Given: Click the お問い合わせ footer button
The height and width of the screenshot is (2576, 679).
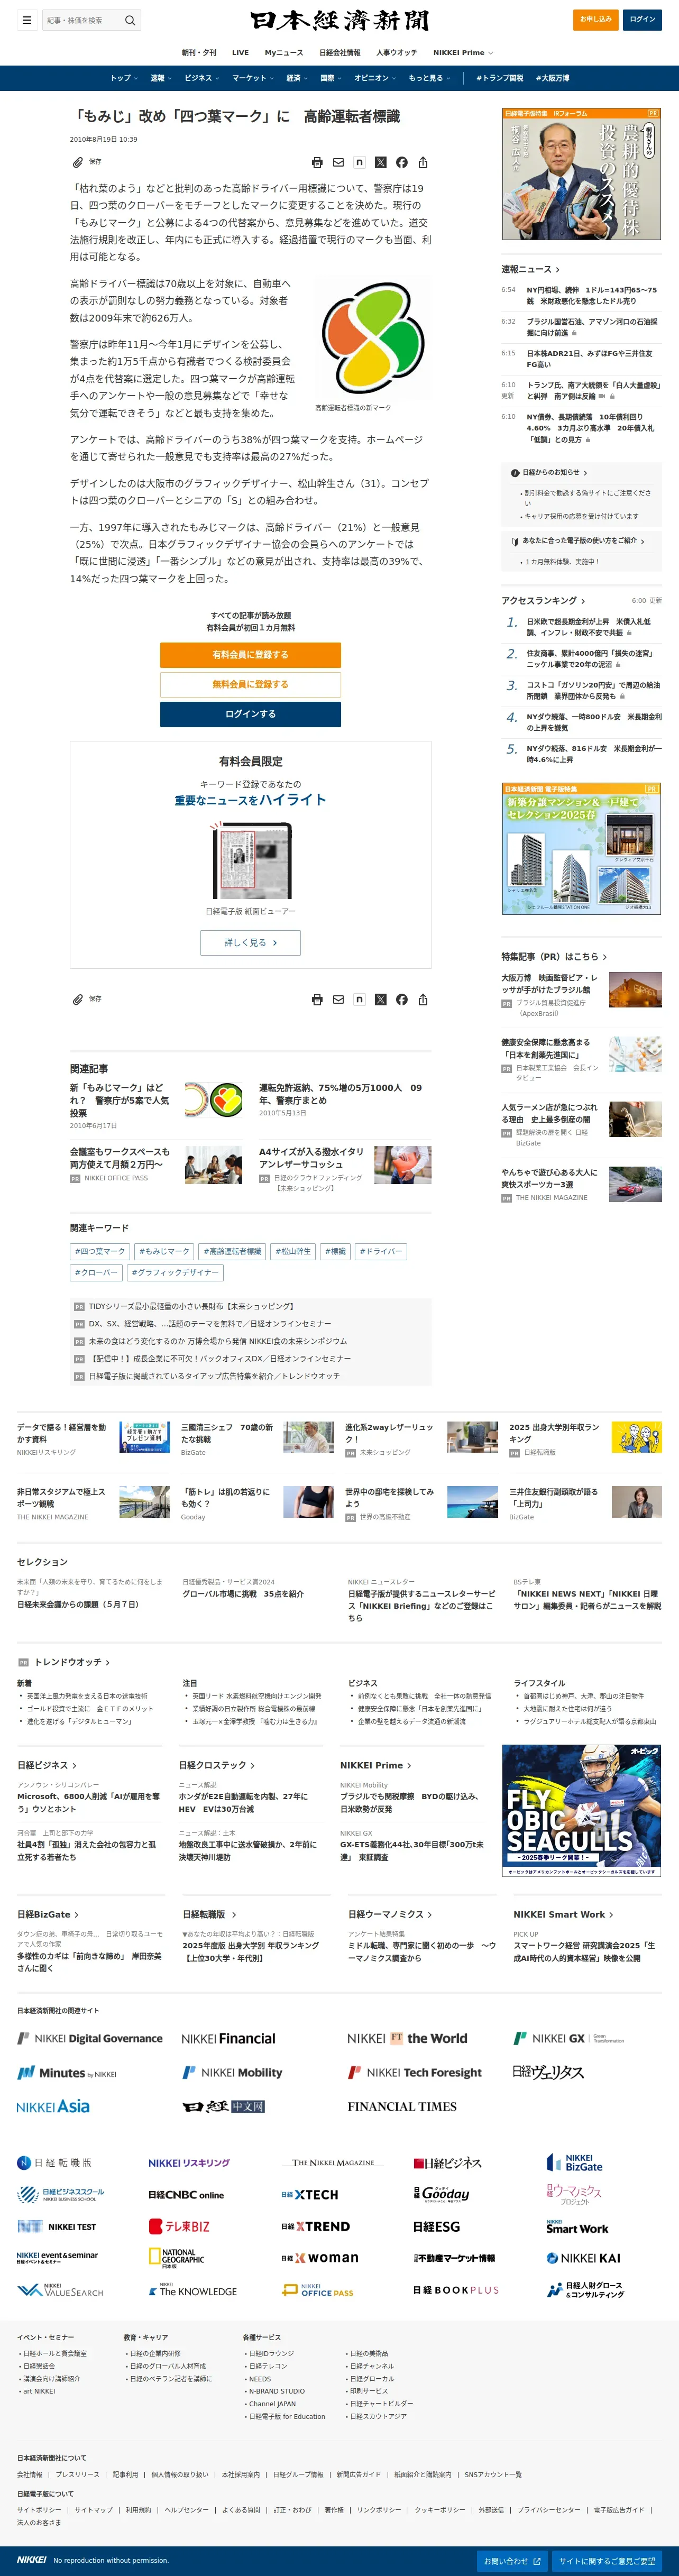Looking at the screenshot, I should [513, 2561].
